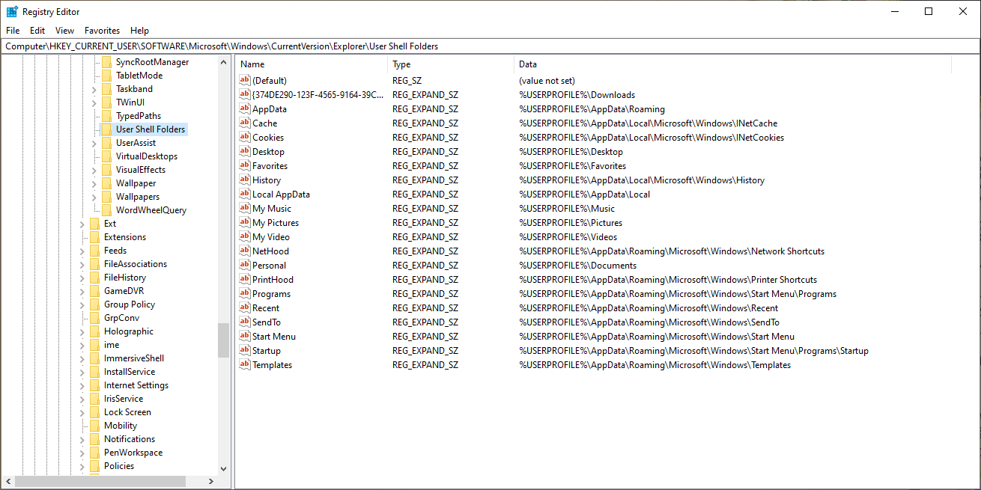Expand the Taskbar key in the tree

pyautogui.click(x=94, y=89)
